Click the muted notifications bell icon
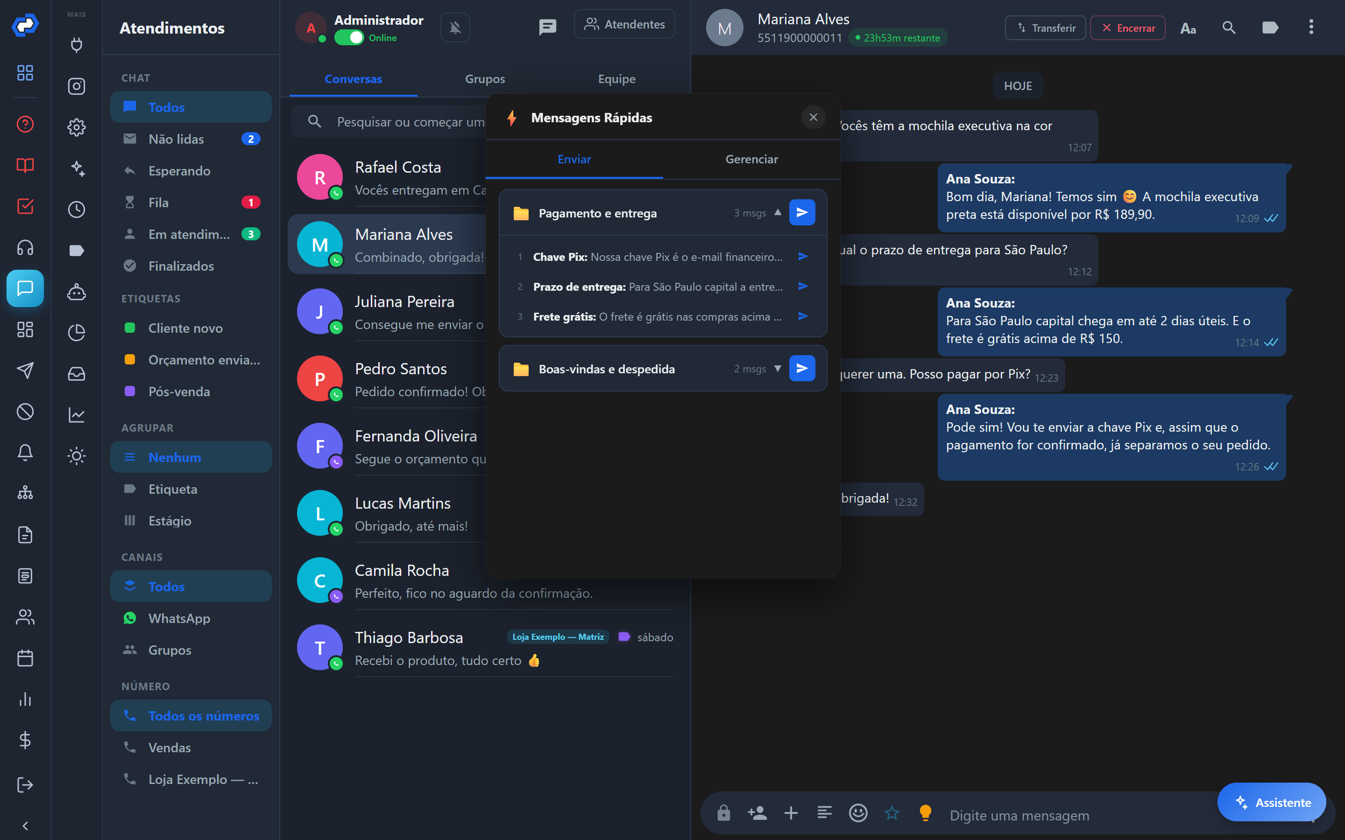This screenshot has width=1345, height=840. tap(455, 27)
